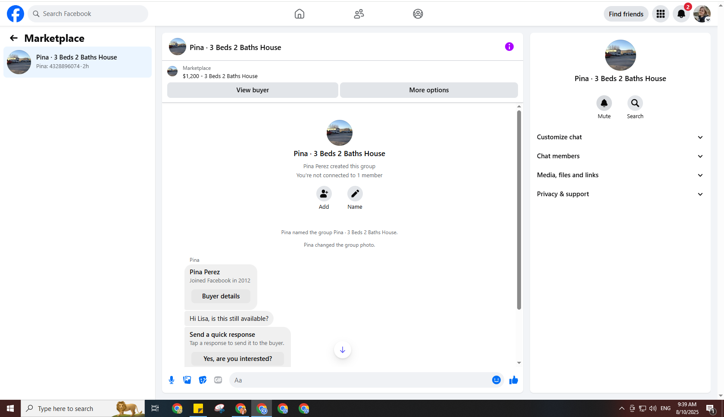Expand Media, files and links
The width and height of the screenshot is (724, 417).
click(x=620, y=175)
